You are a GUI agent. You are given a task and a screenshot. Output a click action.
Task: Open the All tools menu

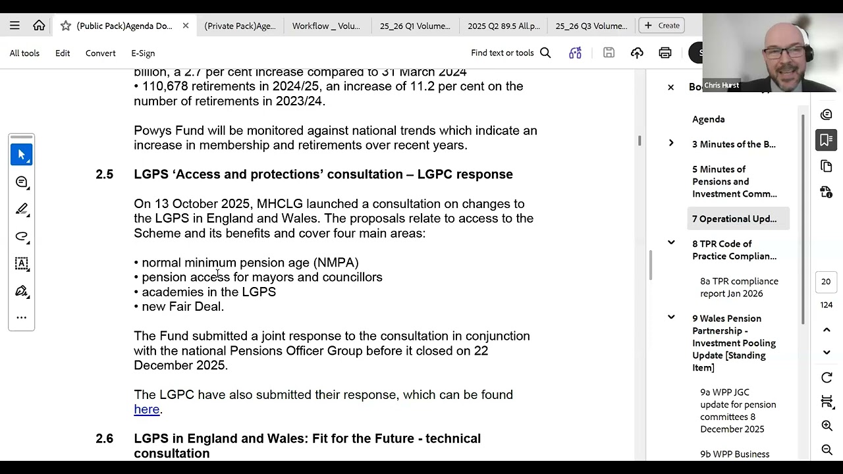click(24, 53)
